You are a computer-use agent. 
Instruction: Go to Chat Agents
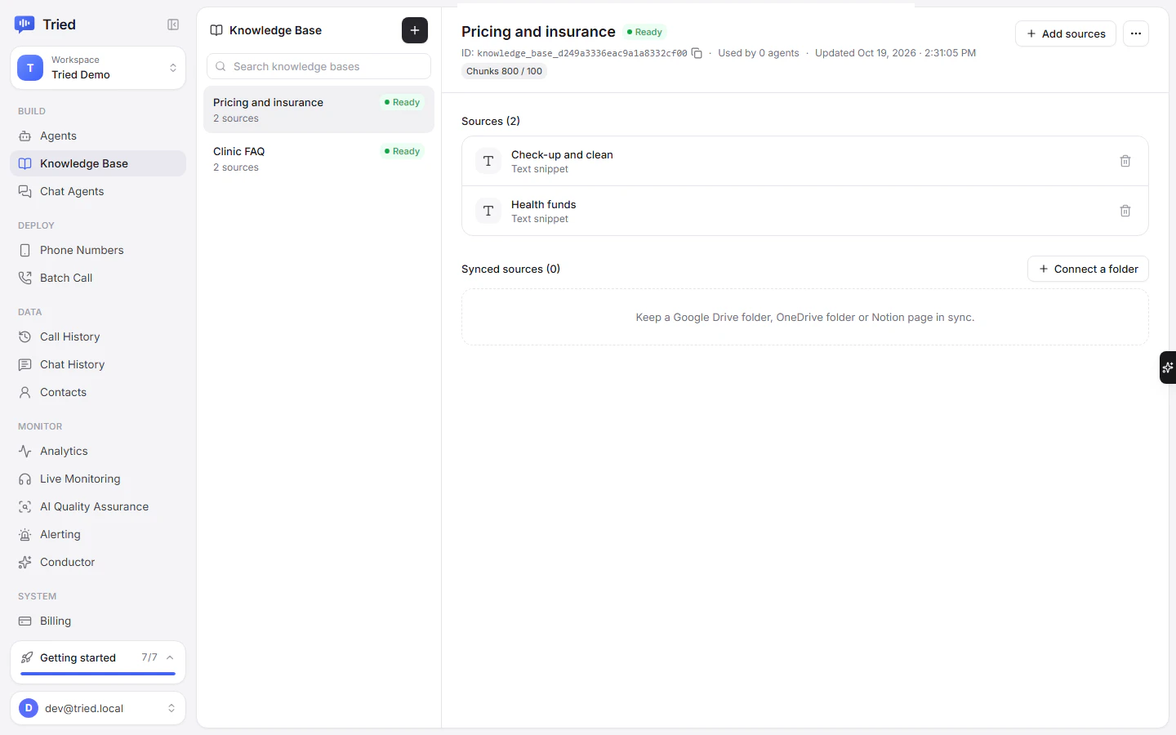click(98, 191)
